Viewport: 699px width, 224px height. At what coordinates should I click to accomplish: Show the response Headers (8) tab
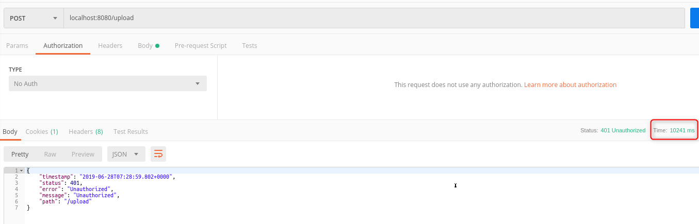pyautogui.click(x=86, y=131)
